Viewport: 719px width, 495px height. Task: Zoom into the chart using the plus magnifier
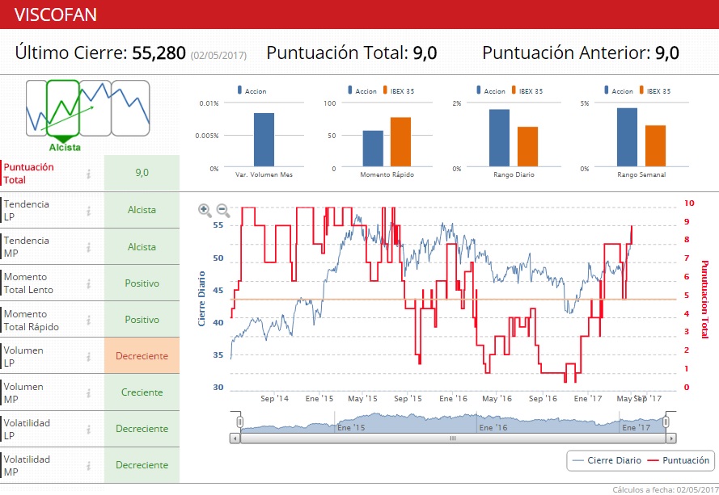tap(205, 210)
